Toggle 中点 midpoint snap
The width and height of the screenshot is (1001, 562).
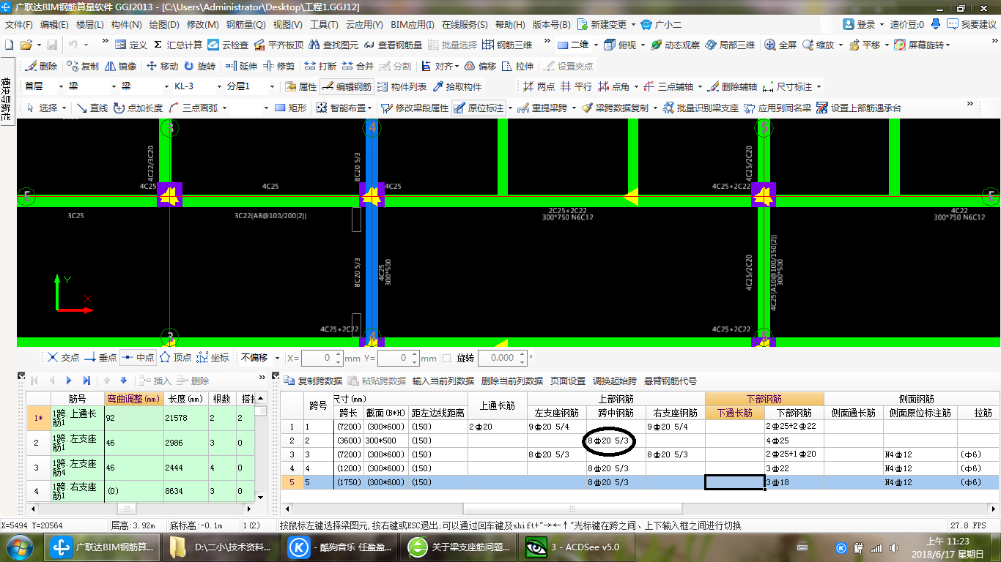[138, 358]
